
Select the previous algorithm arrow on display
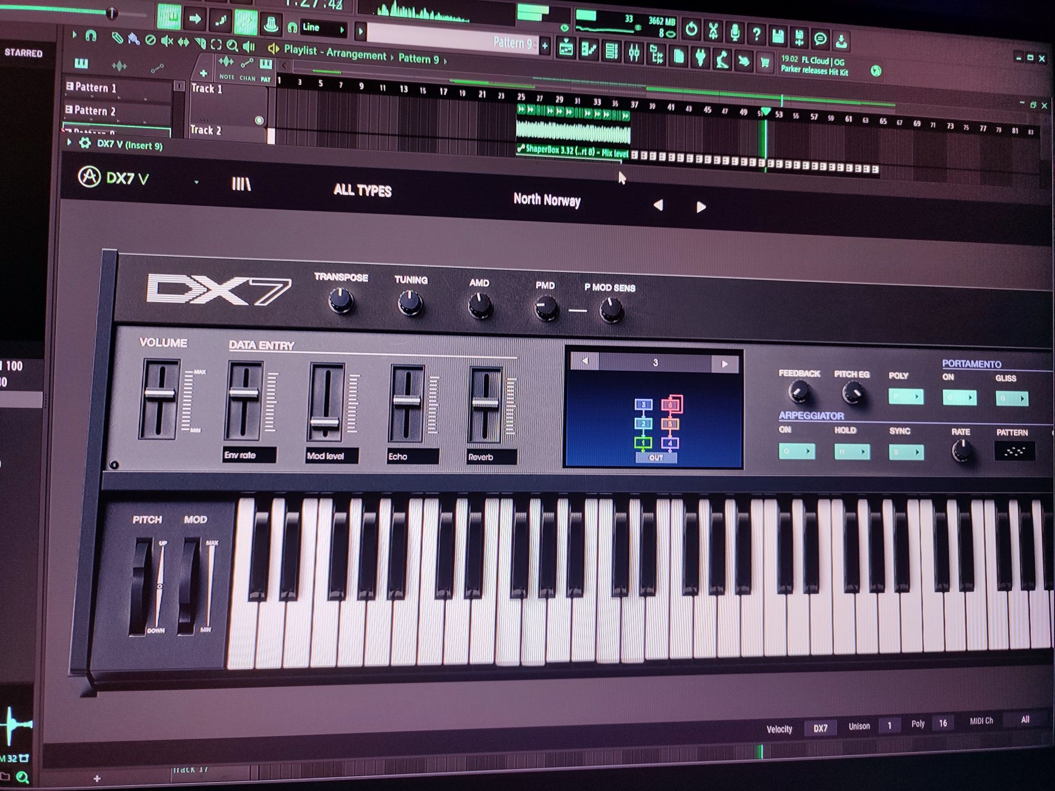[584, 361]
